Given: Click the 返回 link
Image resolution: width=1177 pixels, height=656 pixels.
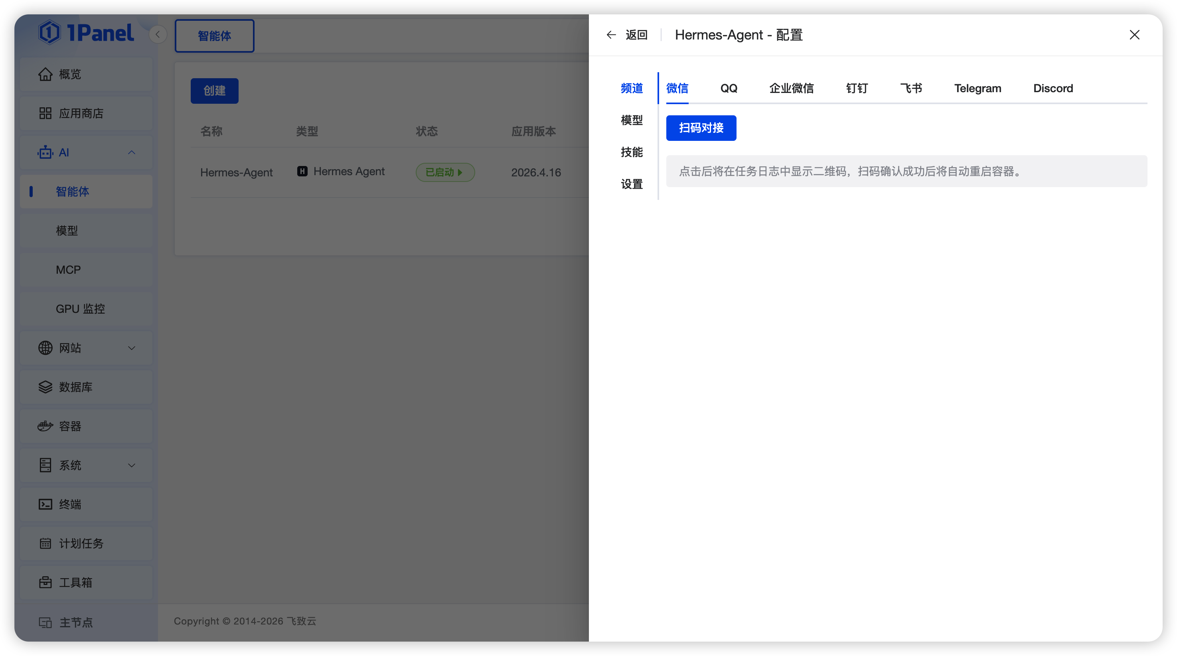Looking at the screenshot, I should point(636,35).
